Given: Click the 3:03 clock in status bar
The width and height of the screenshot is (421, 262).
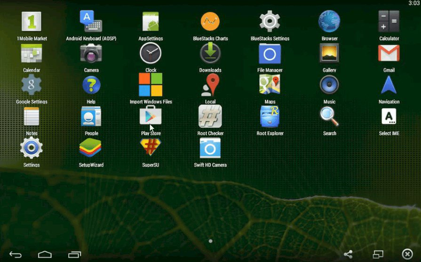Looking at the screenshot, I should click(x=414, y=3).
